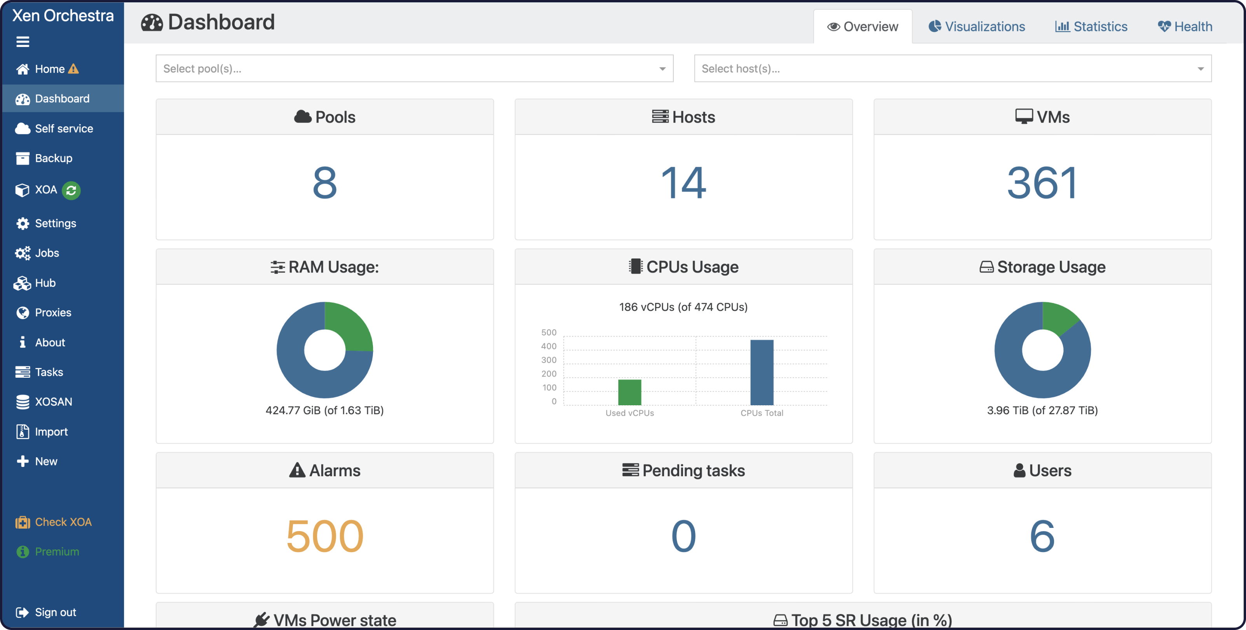
Task: Click the Users count 6
Action: [1042, 536]
